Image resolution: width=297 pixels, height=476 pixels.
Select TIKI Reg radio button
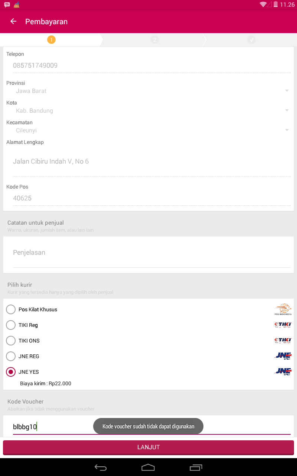click(x=11, y=325)
